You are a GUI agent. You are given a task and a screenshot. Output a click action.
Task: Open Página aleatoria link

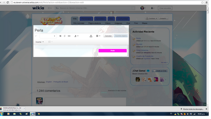click(x=95, y=23)
